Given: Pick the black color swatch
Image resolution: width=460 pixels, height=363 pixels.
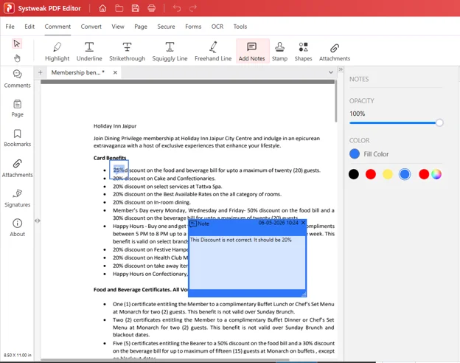Looking at the screenshot, I should click(x=354, y=174).
